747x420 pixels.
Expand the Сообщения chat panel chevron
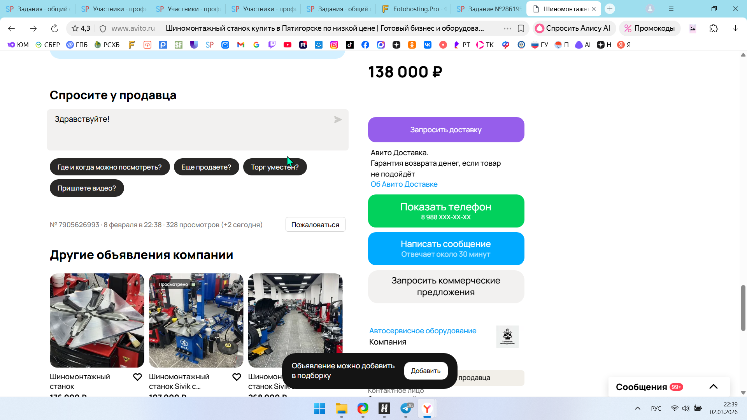(x=713, y=387)
